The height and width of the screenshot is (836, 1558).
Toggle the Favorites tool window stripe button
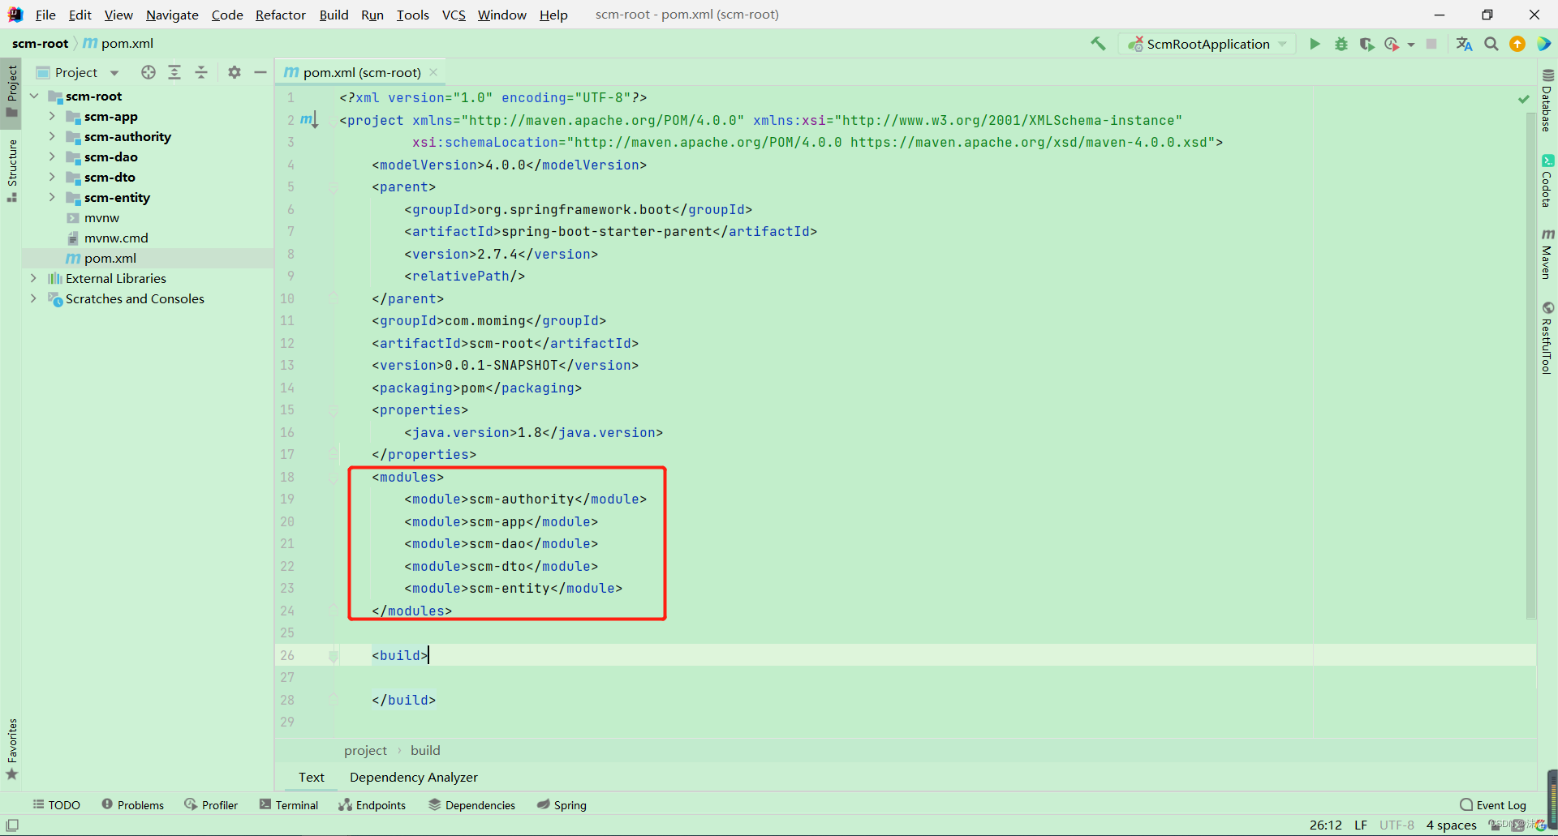coord(11,749)
